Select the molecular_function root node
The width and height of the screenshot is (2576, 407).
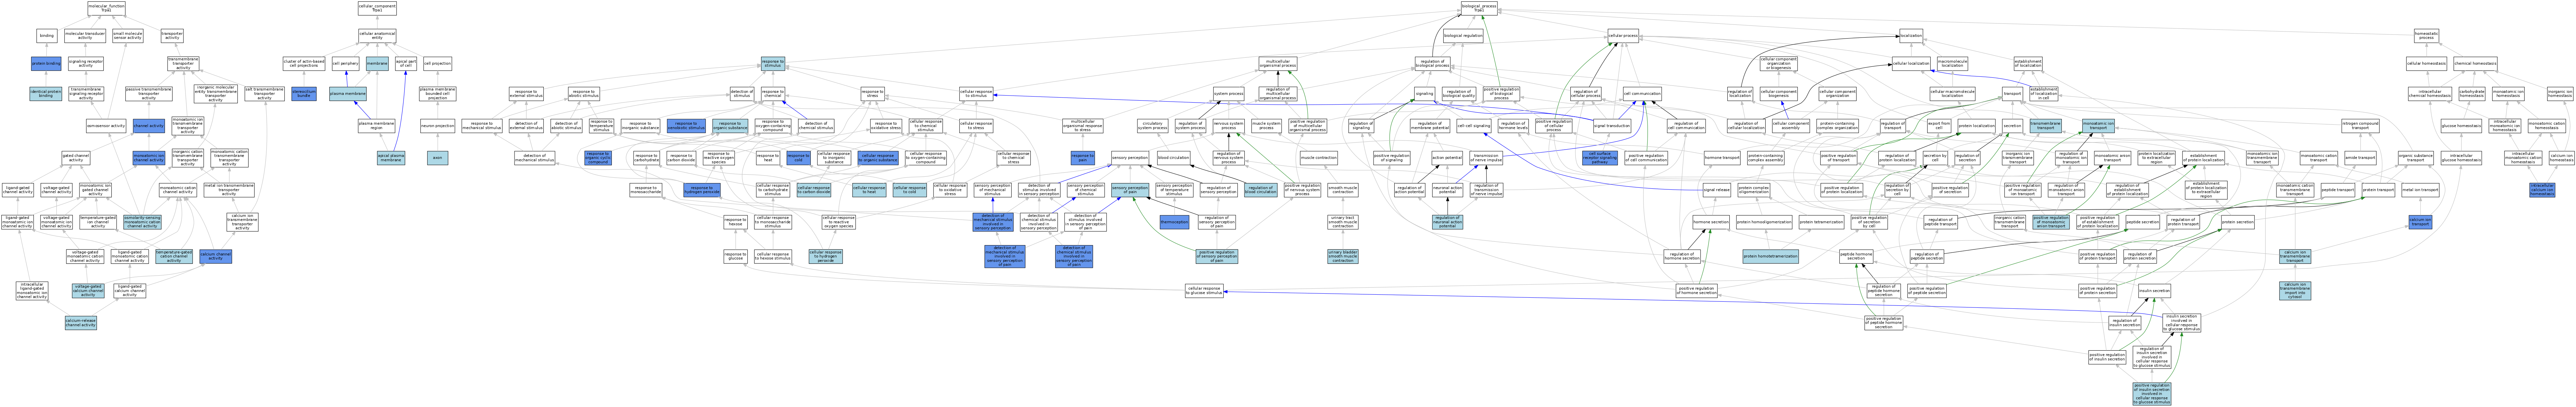106,8
